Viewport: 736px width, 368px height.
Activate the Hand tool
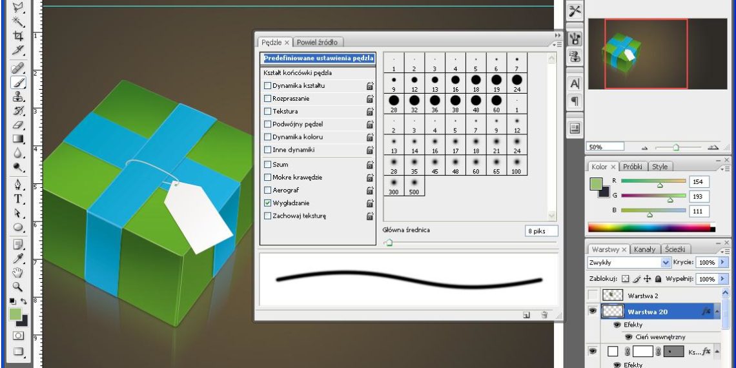pos(18,272)
